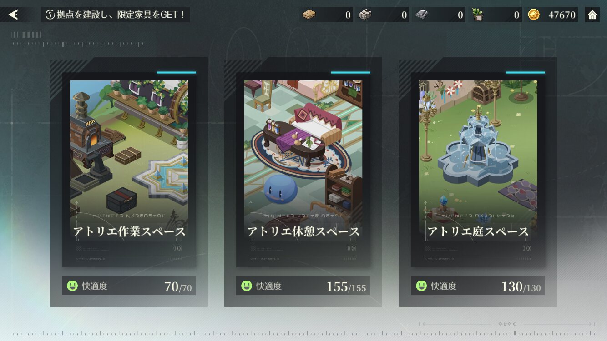Open the アトリエ庭スペース card
The width and height of the screenshot is (607, 341).
tap(478, 170)
